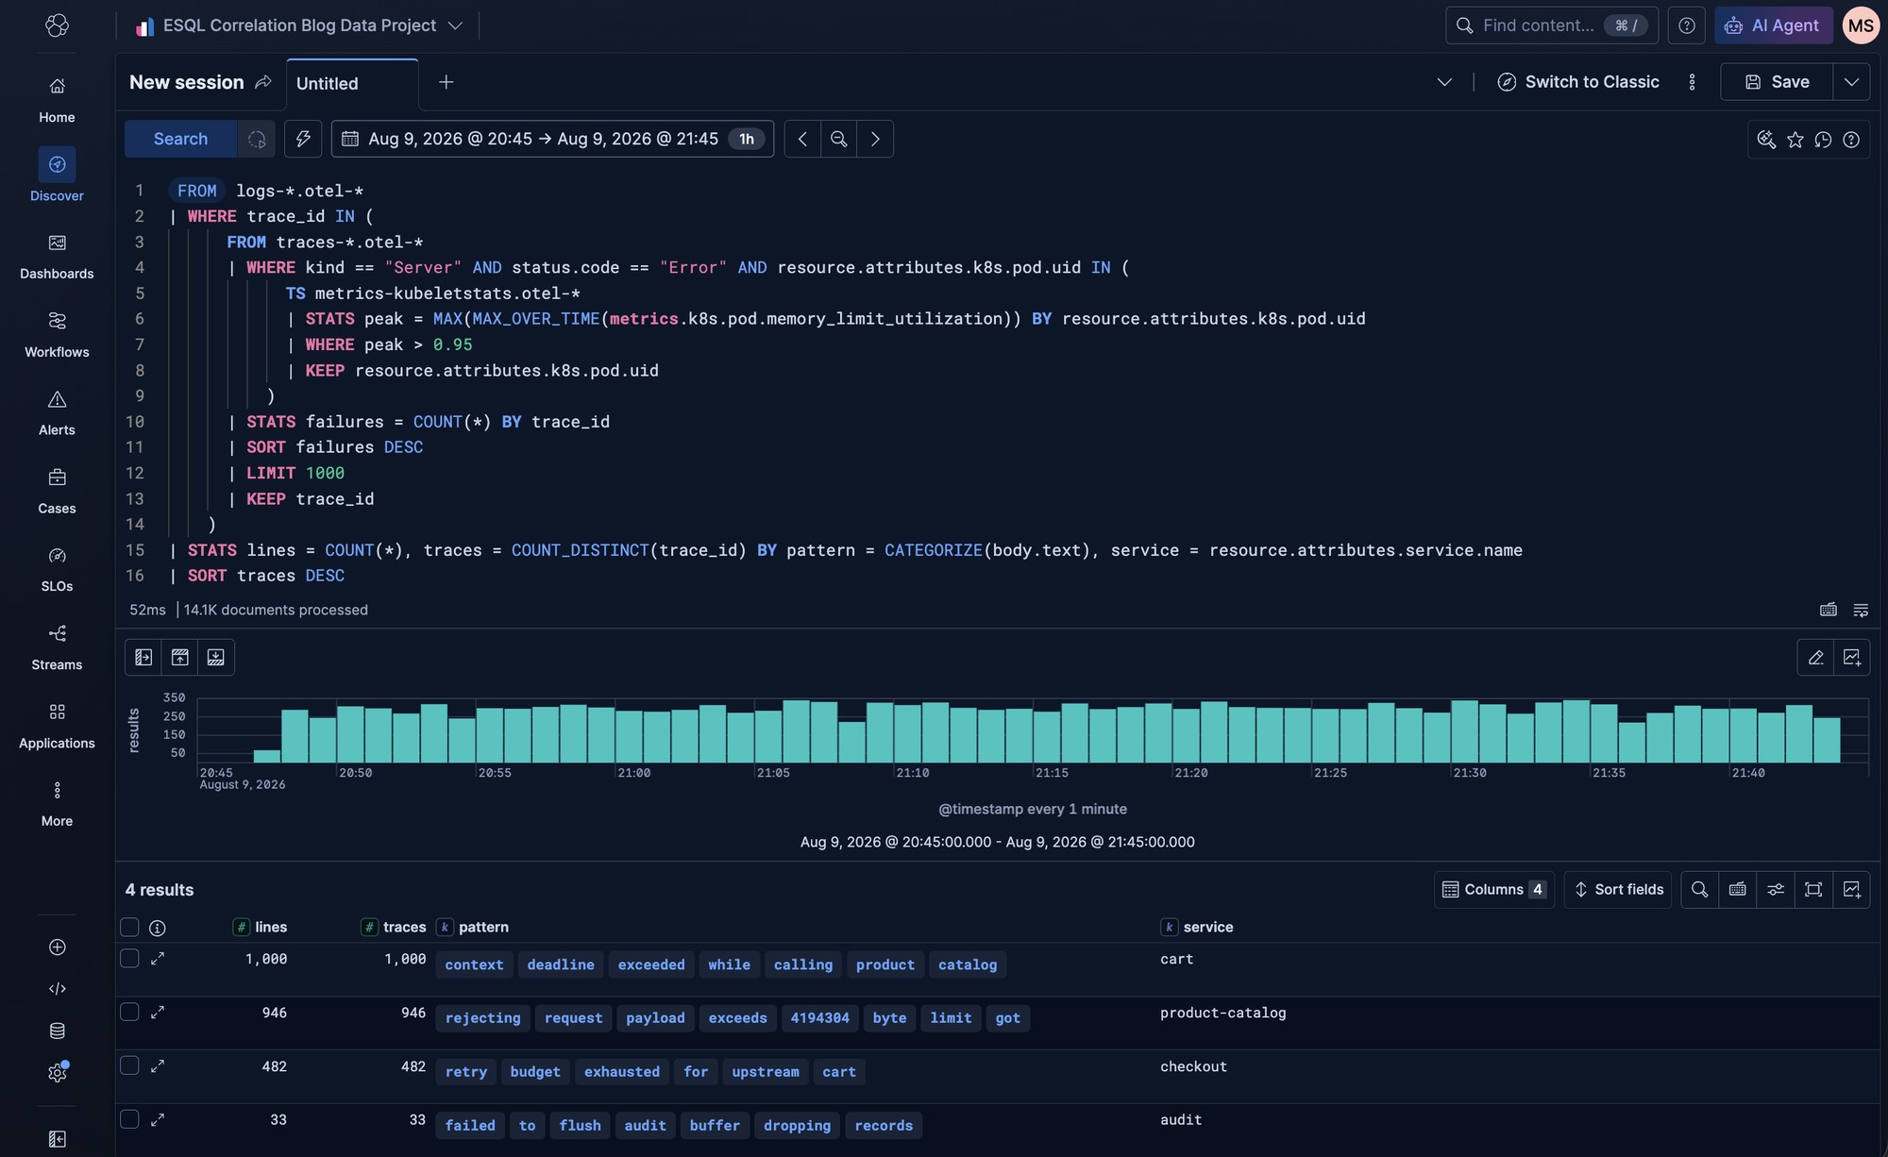Open settings gear icon in sidebar
Screen dimensions: 1888x1157
coord(57,1073)
